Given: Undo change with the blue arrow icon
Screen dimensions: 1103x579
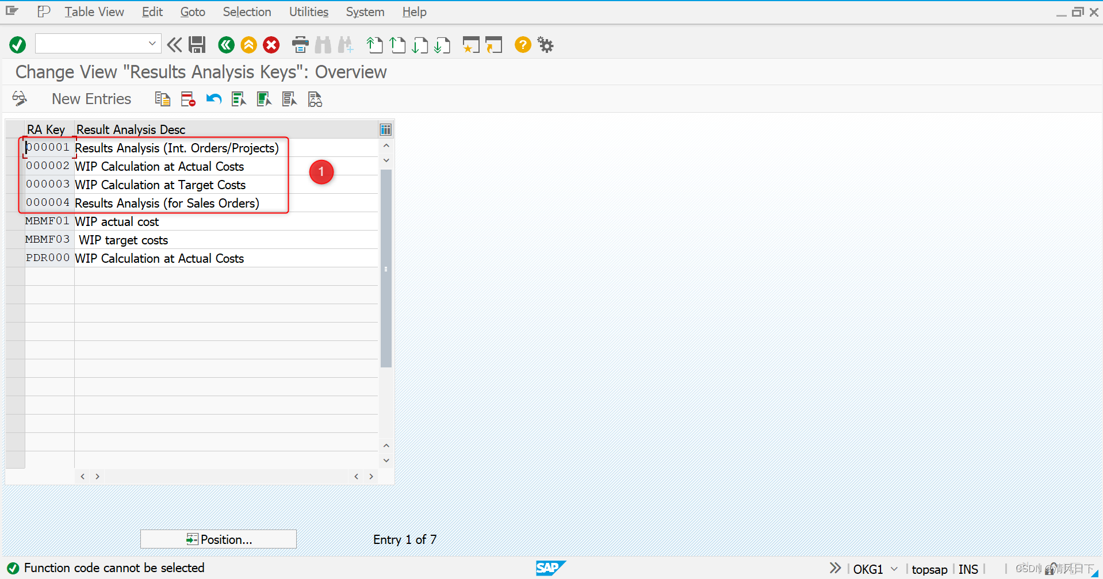Looking at the screenshot, I should [214, 99].
